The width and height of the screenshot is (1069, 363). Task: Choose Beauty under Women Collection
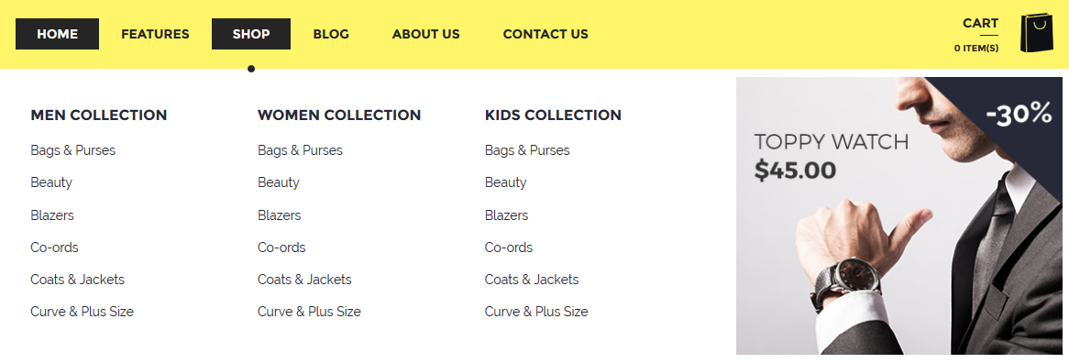278,182
